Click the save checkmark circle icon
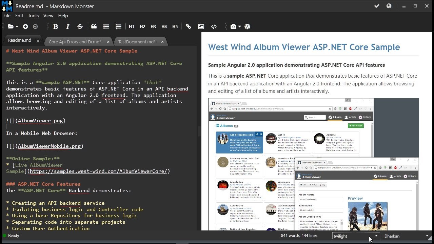The height and width of the screenshot is (244, 434). coord(35,26)
